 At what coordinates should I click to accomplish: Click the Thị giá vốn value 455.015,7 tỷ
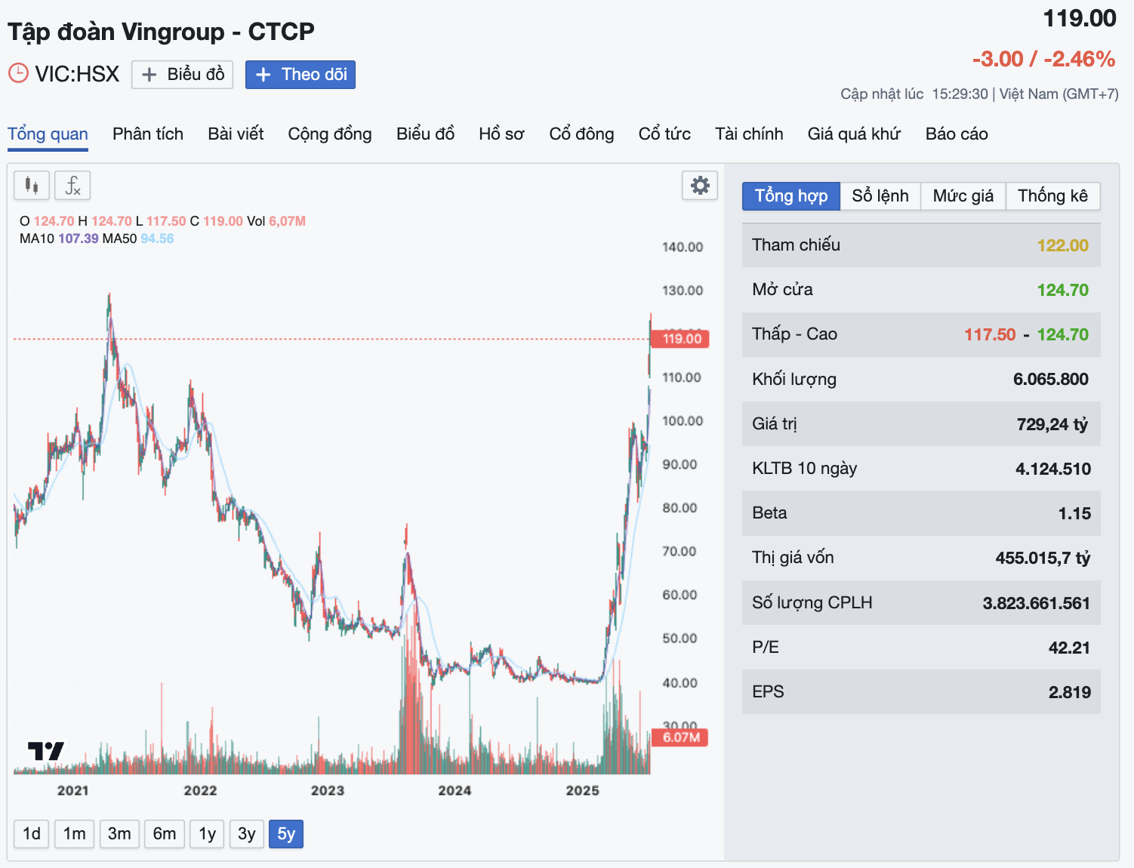coord(1043,558)
